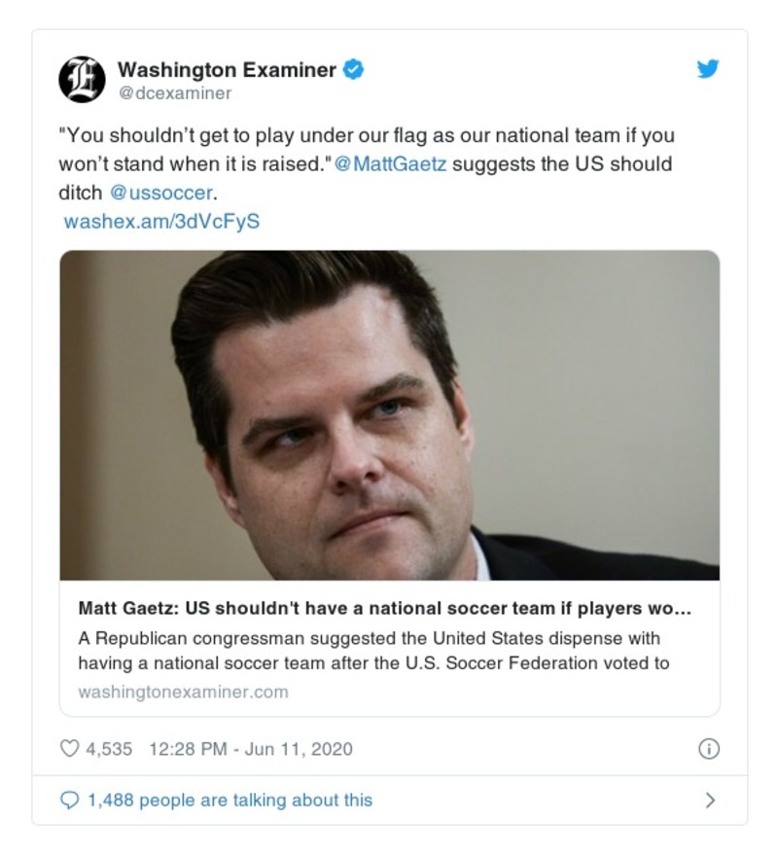Screen dimensions: 777x857
Task: Open the Twitter bird logo
Action: pyautogui.click(x=708, y=69)
